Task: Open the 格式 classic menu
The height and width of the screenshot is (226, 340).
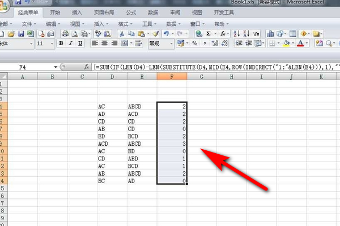Action: [125, 24]
